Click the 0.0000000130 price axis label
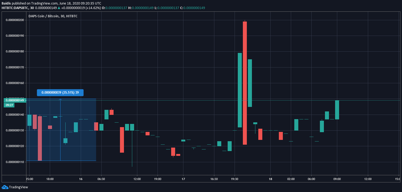 click(x=15, y=130)
